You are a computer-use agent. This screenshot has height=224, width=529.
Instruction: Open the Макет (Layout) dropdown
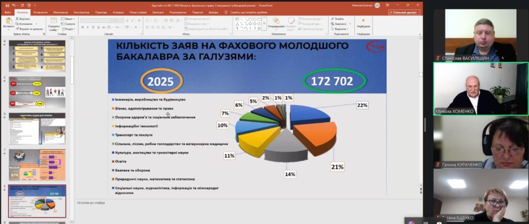coord(69,19)
